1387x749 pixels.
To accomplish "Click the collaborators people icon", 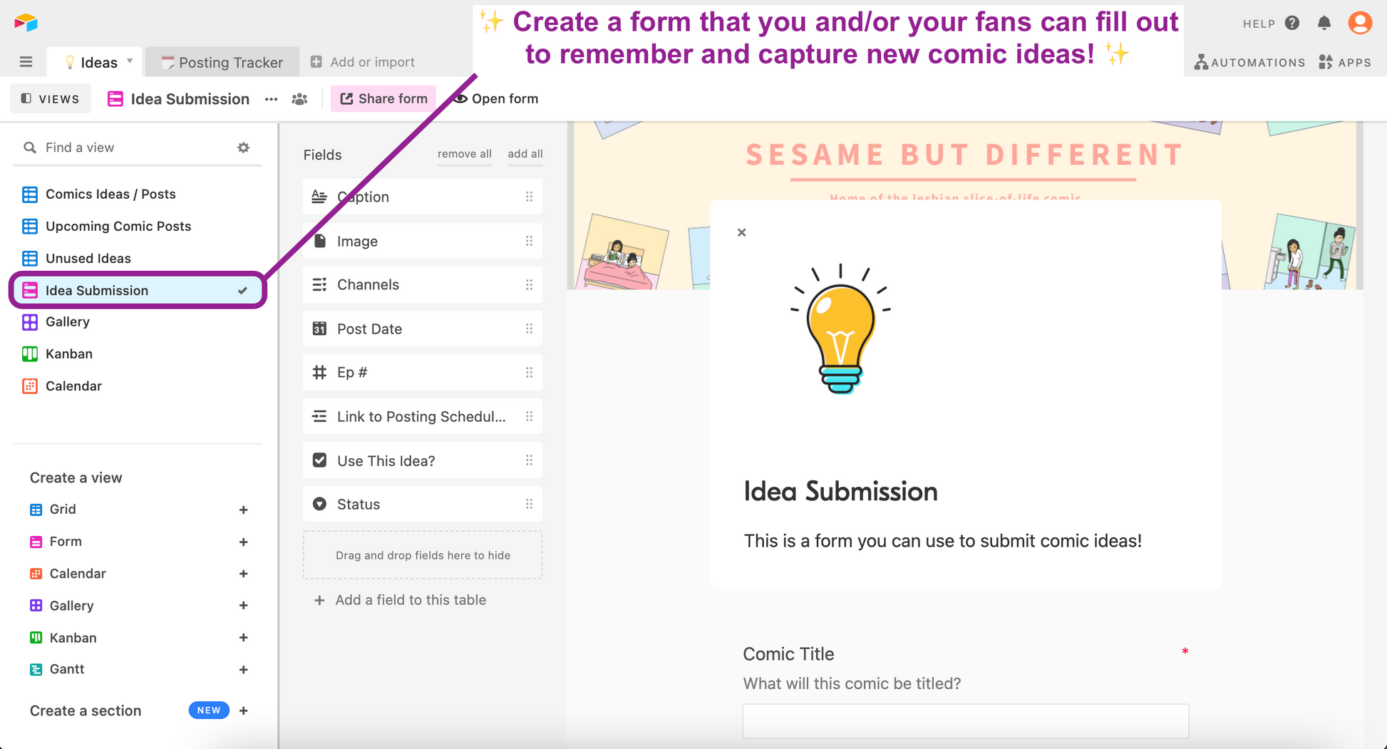I will tap(300, 99).
